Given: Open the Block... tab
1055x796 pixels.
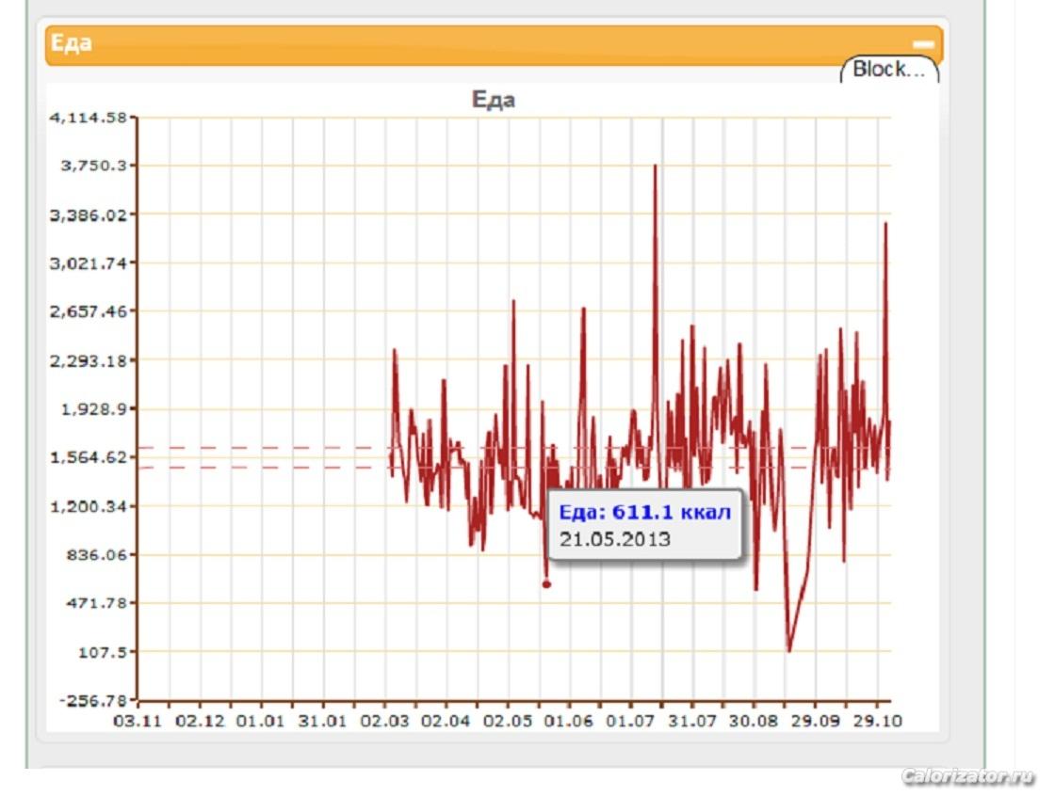Looking at the screenshot, I should click(x=889, y=69).
